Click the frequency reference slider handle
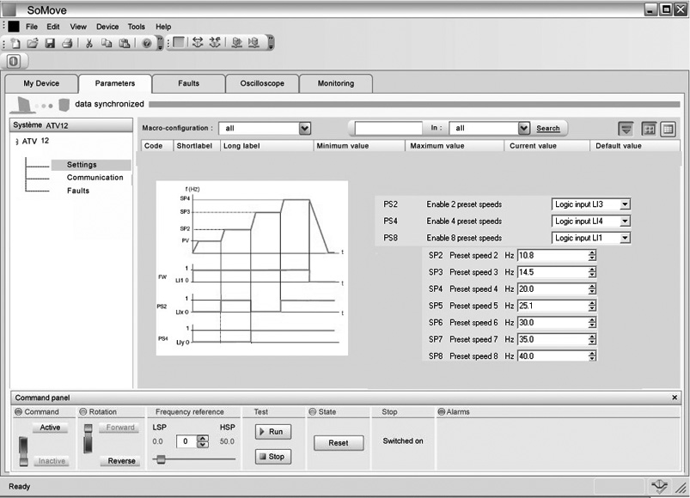 coord(161,459)
